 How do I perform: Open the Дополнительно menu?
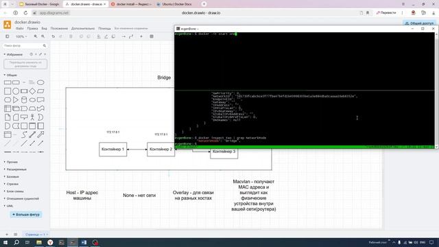[83, 29]
